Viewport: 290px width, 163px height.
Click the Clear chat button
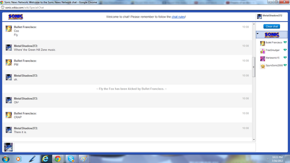[272, 26]
